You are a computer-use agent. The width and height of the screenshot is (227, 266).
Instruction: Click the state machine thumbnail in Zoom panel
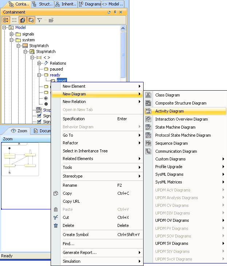(x=20, y=159)
